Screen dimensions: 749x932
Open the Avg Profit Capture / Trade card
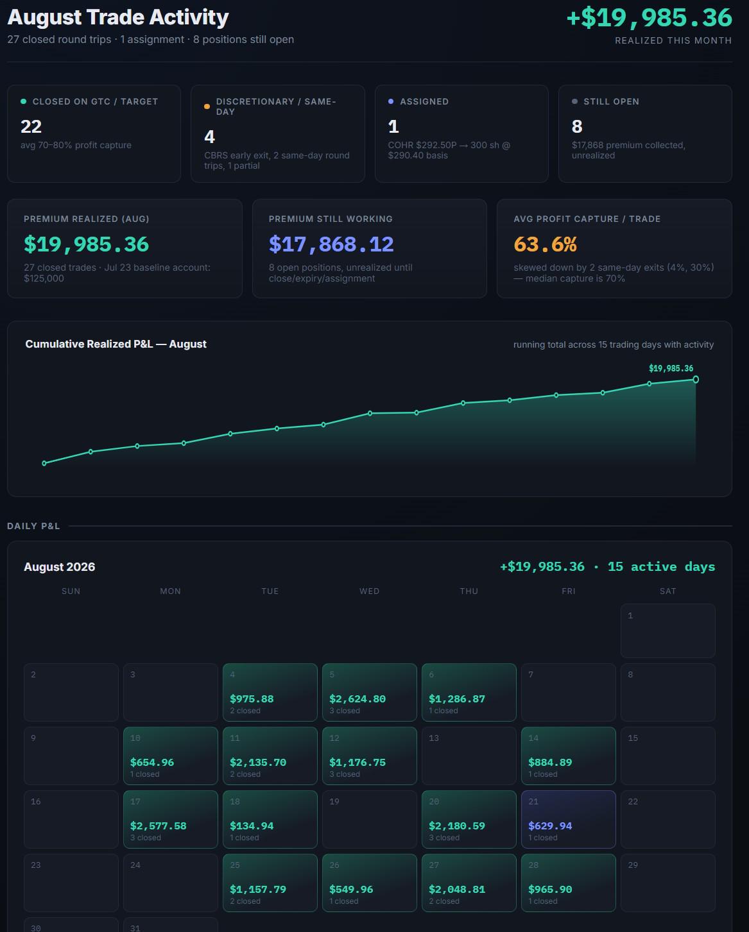point(614,248)
